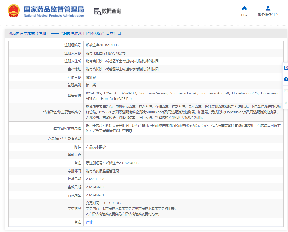288x232 pixels.
Task: Open the 详情 details link
Action: [89, 222]
